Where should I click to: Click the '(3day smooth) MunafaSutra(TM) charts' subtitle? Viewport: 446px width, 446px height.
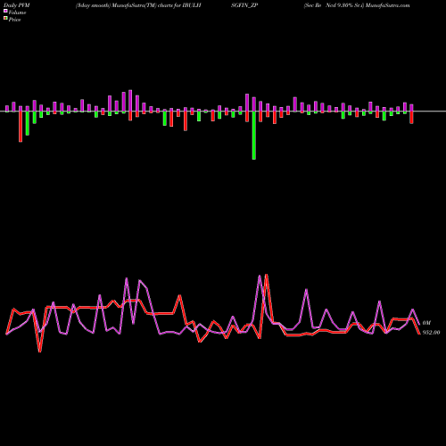coord(124,5)
